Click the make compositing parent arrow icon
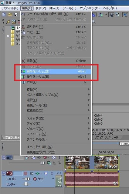This screenshot has width=129, height=194. click(54, 163)
